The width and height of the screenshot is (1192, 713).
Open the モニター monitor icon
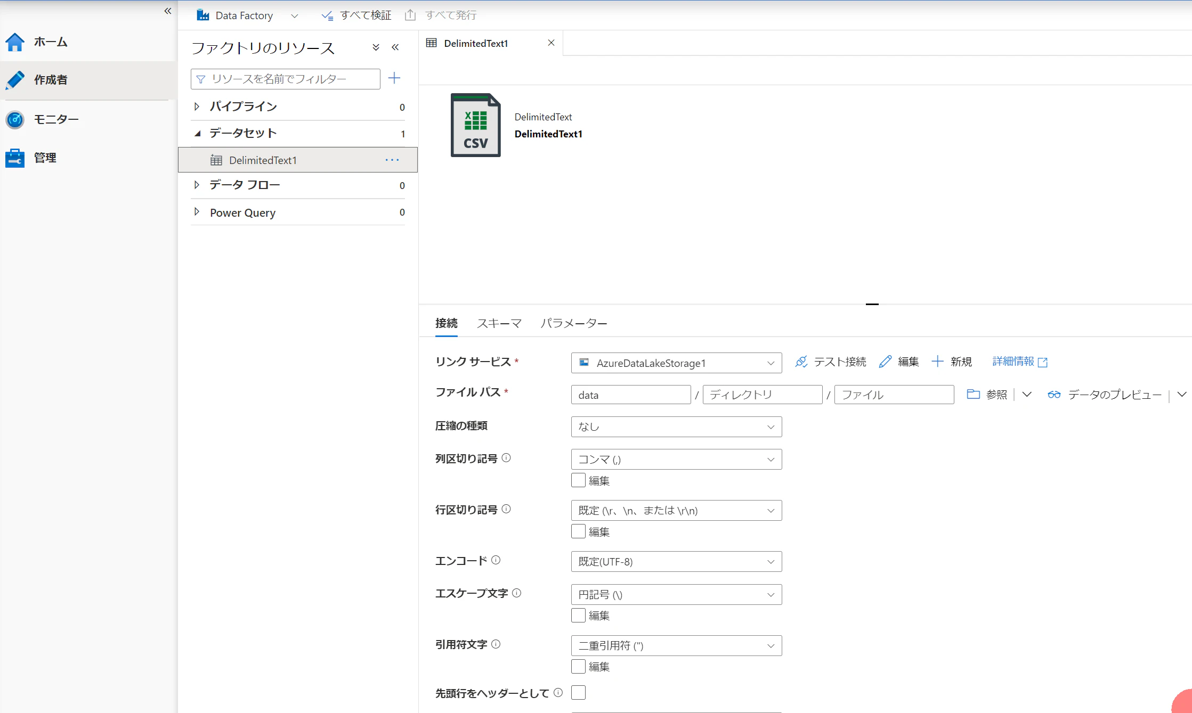(x=15, y=119)
